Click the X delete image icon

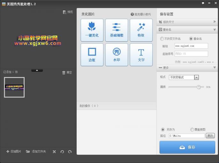click(x=54, y=152)
